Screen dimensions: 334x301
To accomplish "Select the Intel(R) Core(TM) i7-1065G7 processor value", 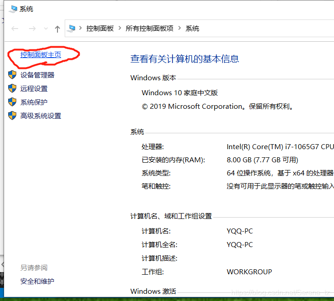I will [x=280, y=147].
